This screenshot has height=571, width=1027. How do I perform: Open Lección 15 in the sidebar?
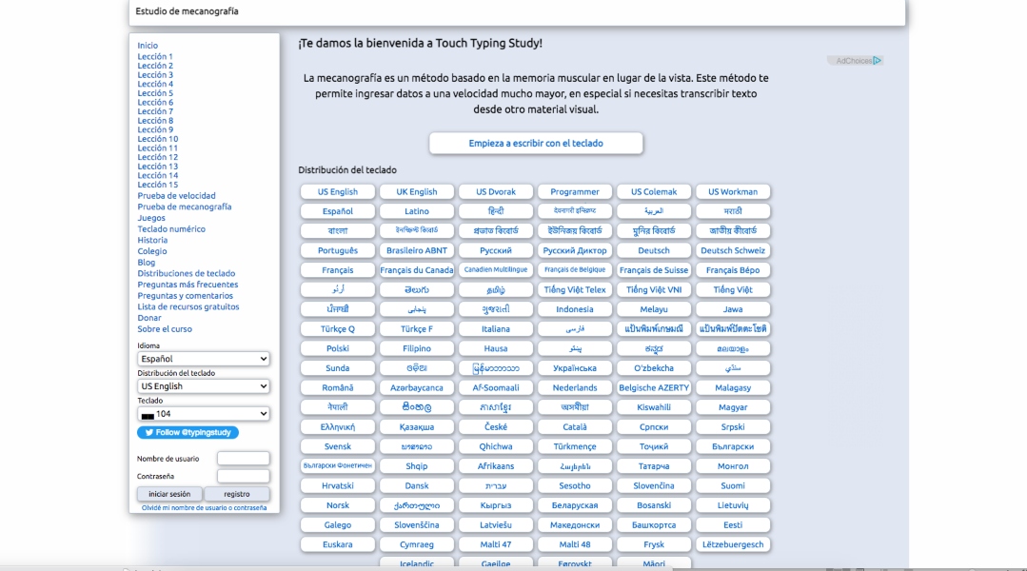tap(158, 185)
